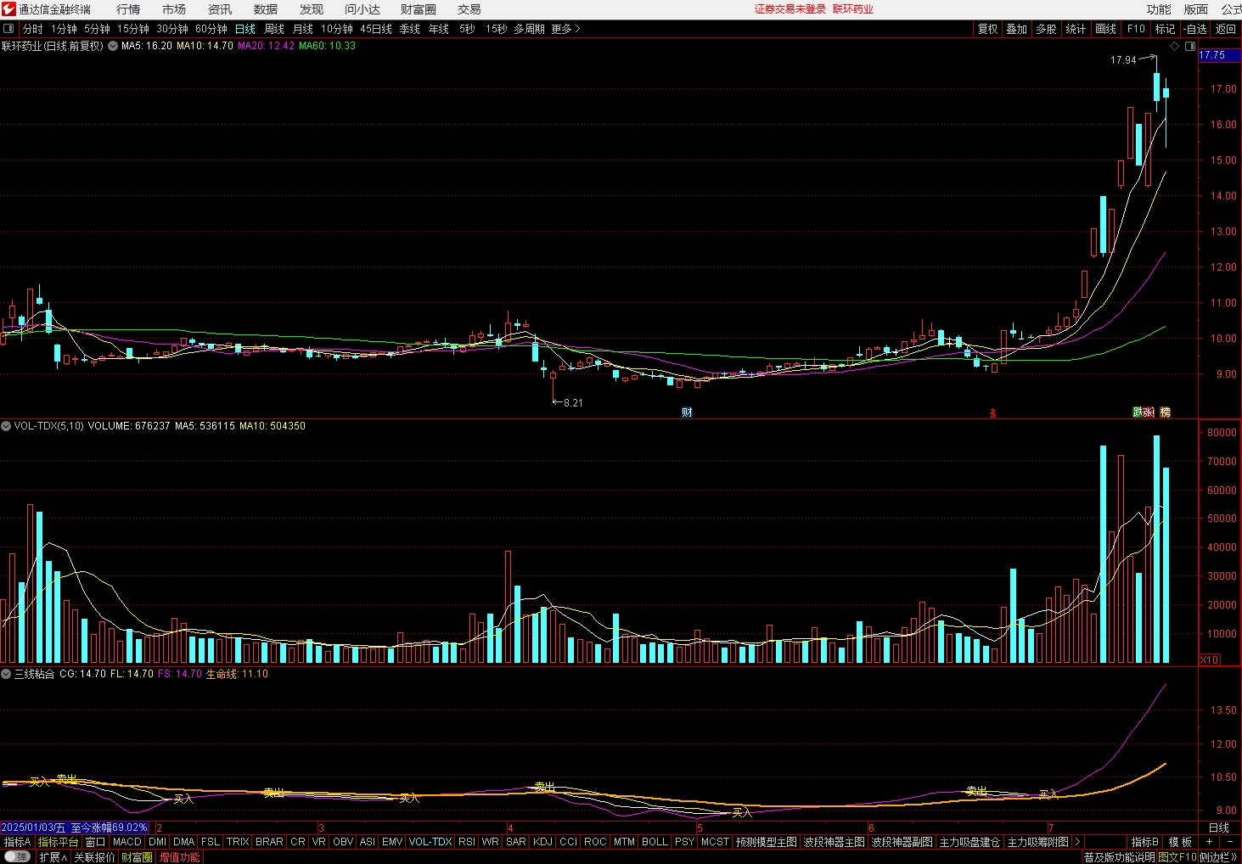1242x864 pixels.
Task: Select the 主力吸盘建仓 indicator tab
Action: pyautogui.click(x=970, y=842)
